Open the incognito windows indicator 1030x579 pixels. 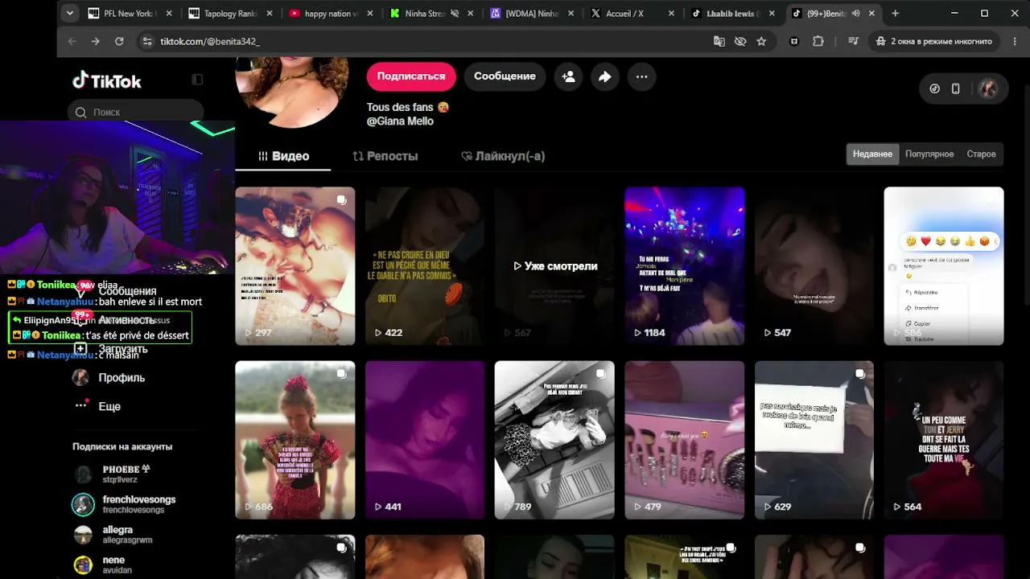933,41
